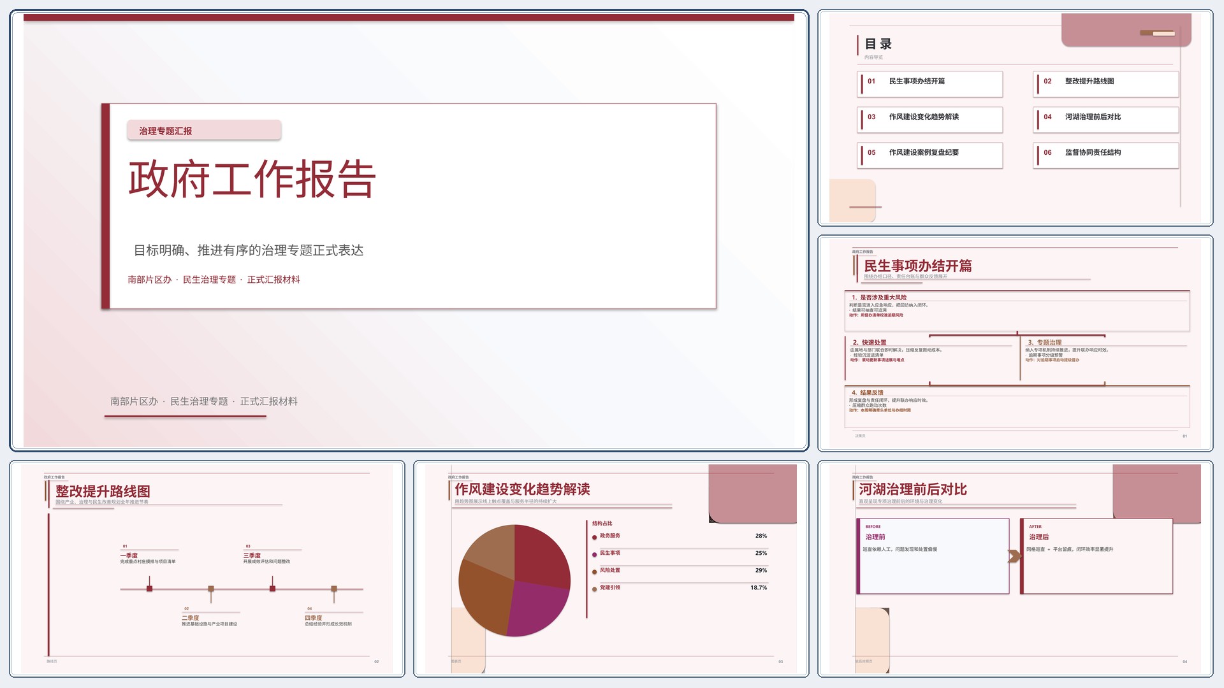Click the 党建引领 legend row
Screen dimensions: 1224x688
point(680,587)
